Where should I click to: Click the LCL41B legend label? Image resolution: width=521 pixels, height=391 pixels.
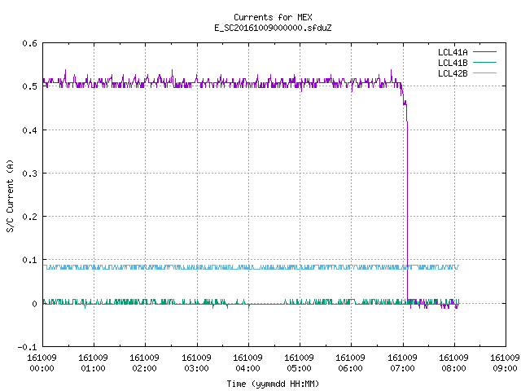pyautogui.click(x=453, y=63)
